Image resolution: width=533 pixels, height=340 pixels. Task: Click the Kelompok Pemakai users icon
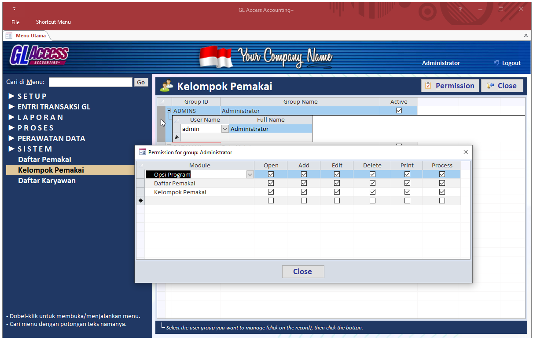pyautogui.click(x=166, y=86)
